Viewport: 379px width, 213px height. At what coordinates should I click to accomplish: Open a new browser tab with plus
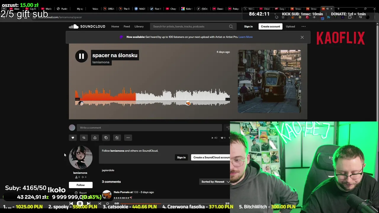338,9
